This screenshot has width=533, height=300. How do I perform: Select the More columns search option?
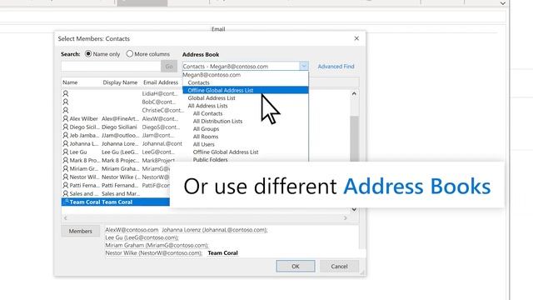(147, 54)
